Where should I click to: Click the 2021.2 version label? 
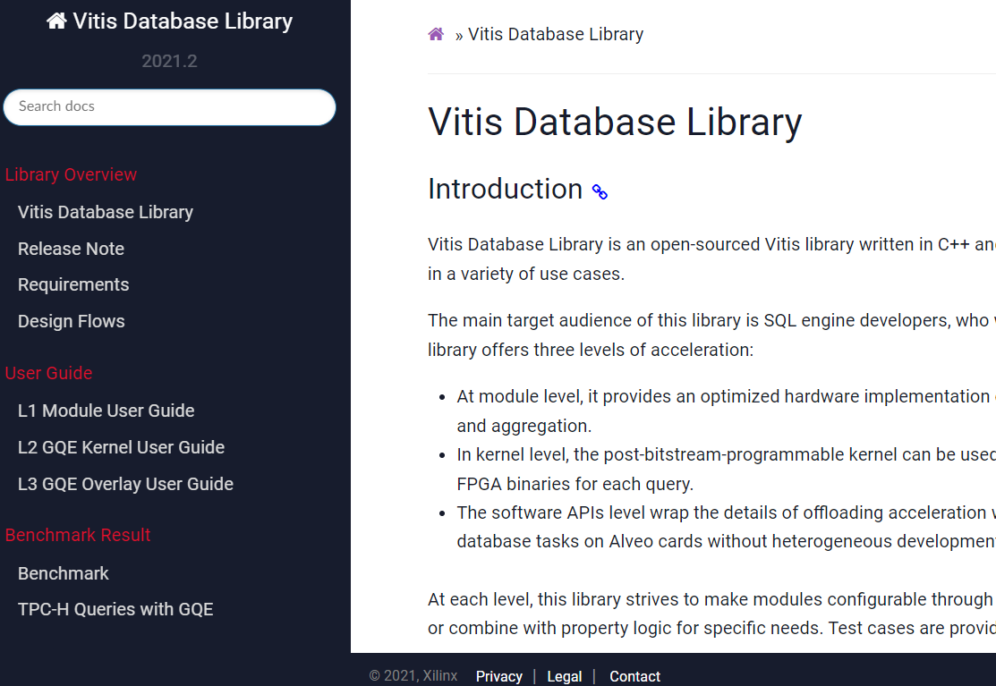[x=170, y=61]
